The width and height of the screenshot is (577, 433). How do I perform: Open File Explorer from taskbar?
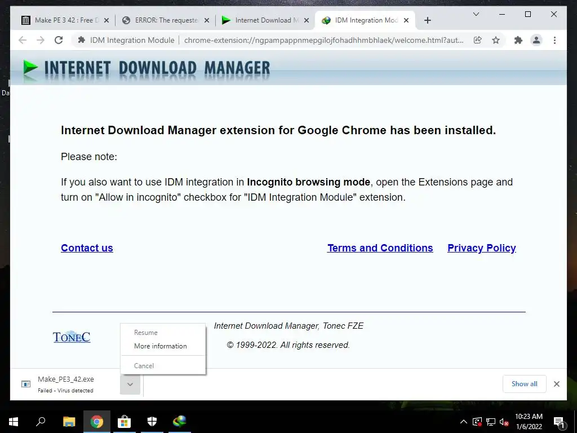coord(69,422)
